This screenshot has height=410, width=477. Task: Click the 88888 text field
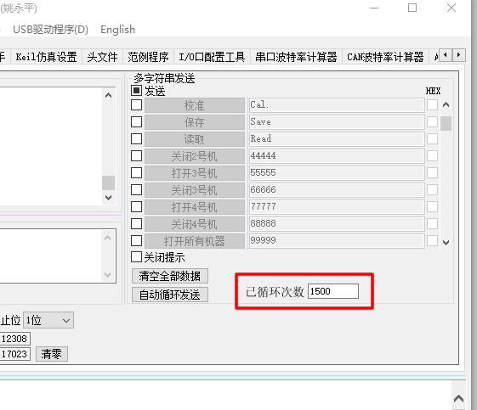pyautogui.click(x=337, y=224)
